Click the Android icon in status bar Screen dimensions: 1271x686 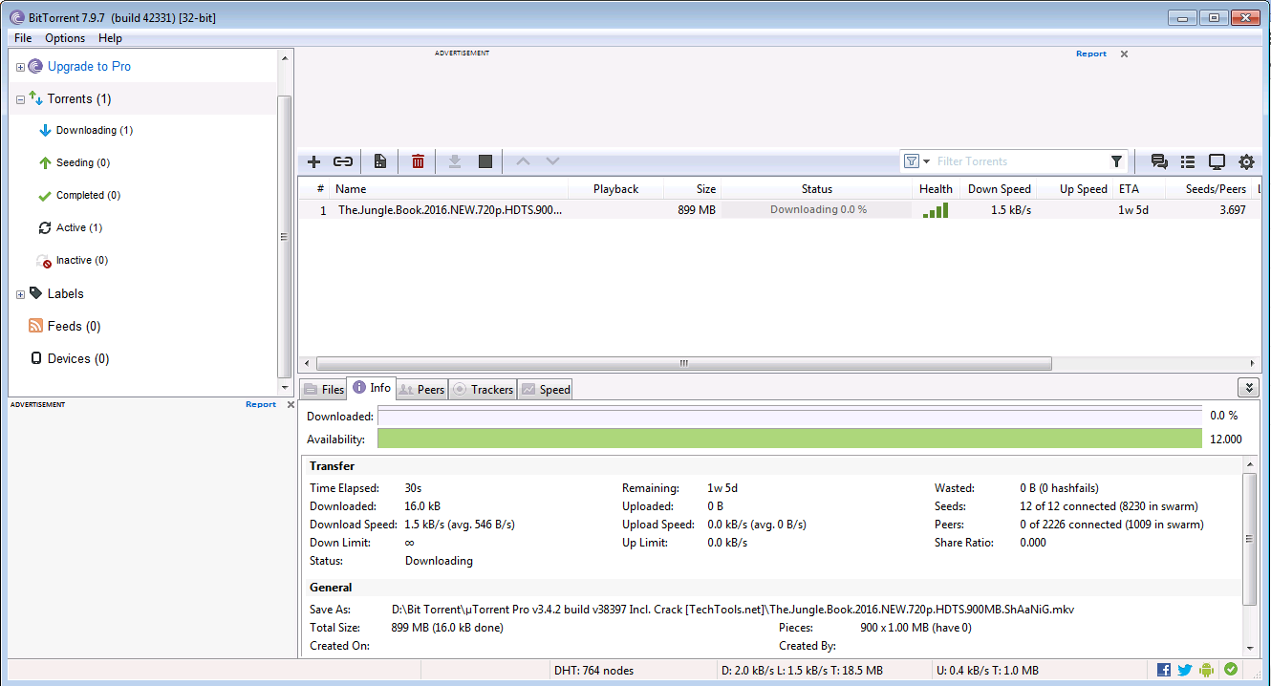tap(1207, 670)
